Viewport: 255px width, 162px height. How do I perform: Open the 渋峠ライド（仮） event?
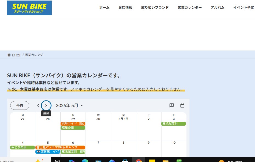click(73, 123)
